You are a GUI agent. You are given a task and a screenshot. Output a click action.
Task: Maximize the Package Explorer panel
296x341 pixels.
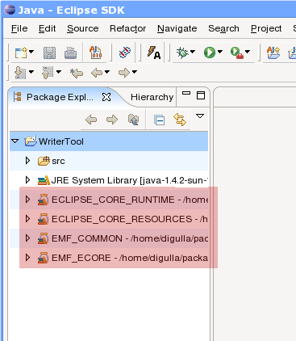coord(201,95)
